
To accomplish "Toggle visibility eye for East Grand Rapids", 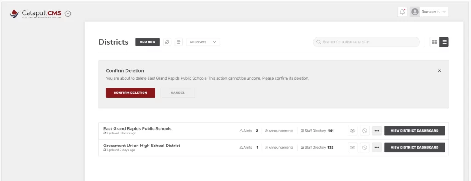I will (x=353, y=131).
